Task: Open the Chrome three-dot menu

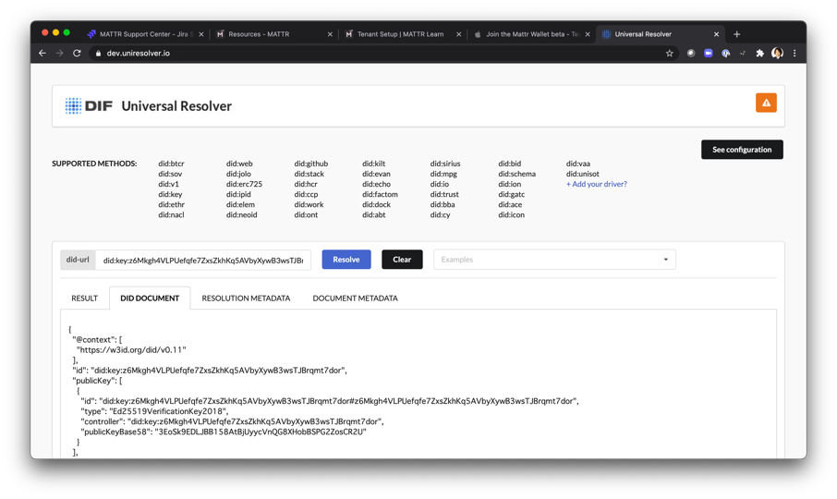Action: [795, 54]
